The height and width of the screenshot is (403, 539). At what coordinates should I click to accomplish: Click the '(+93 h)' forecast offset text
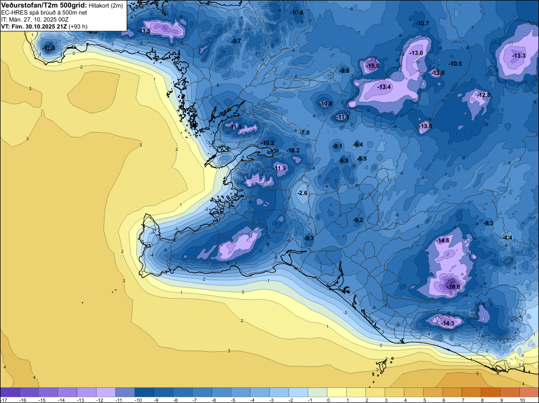tap(78, 26)
